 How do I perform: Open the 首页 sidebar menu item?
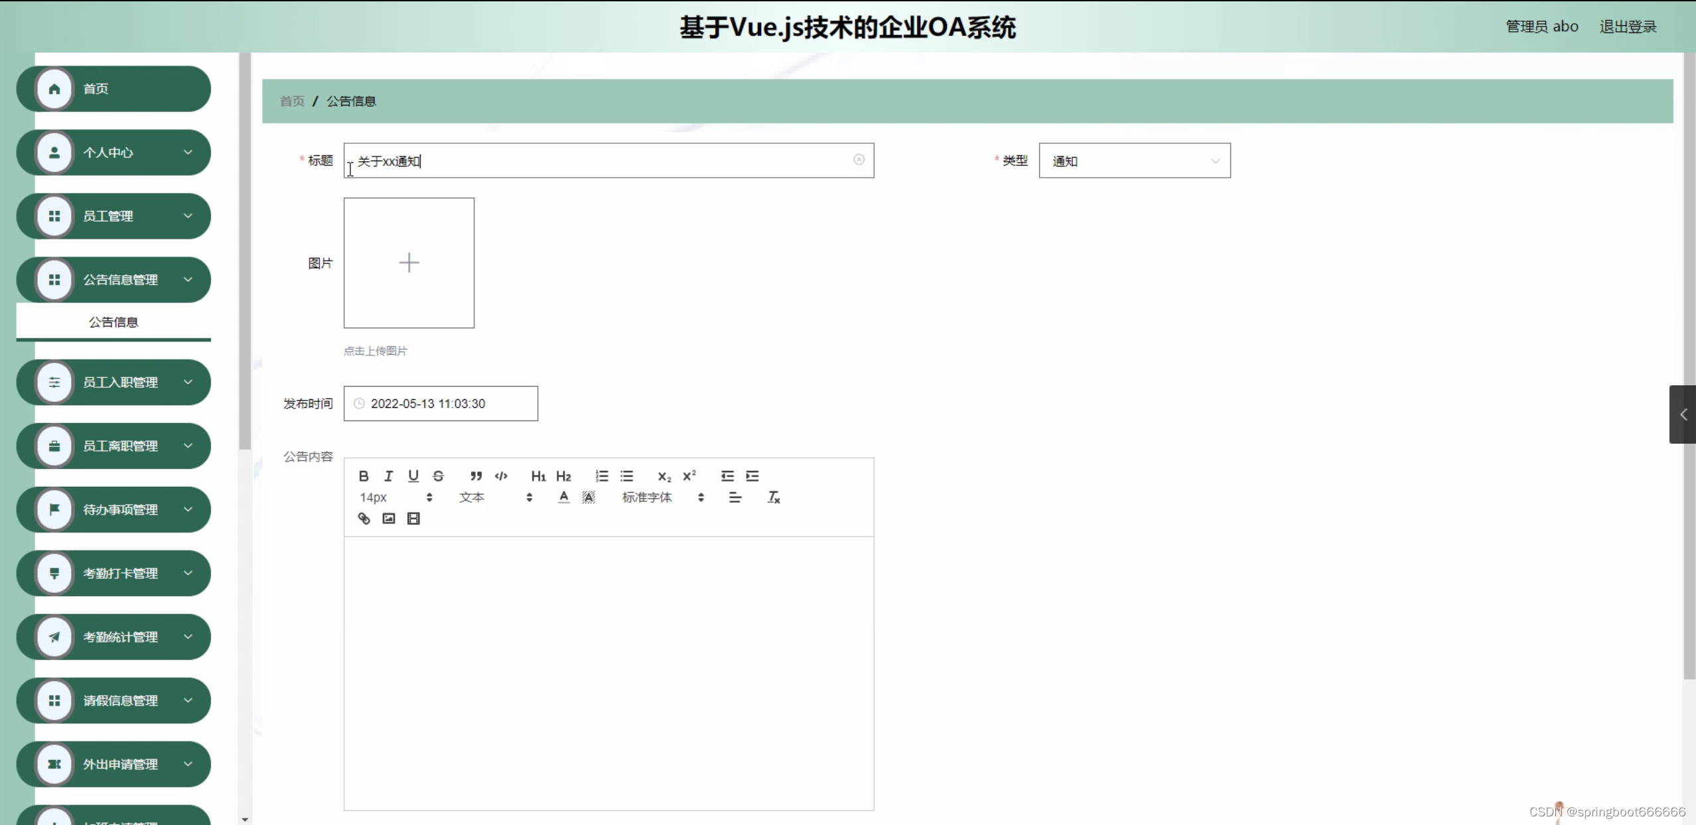click(113, 88)
